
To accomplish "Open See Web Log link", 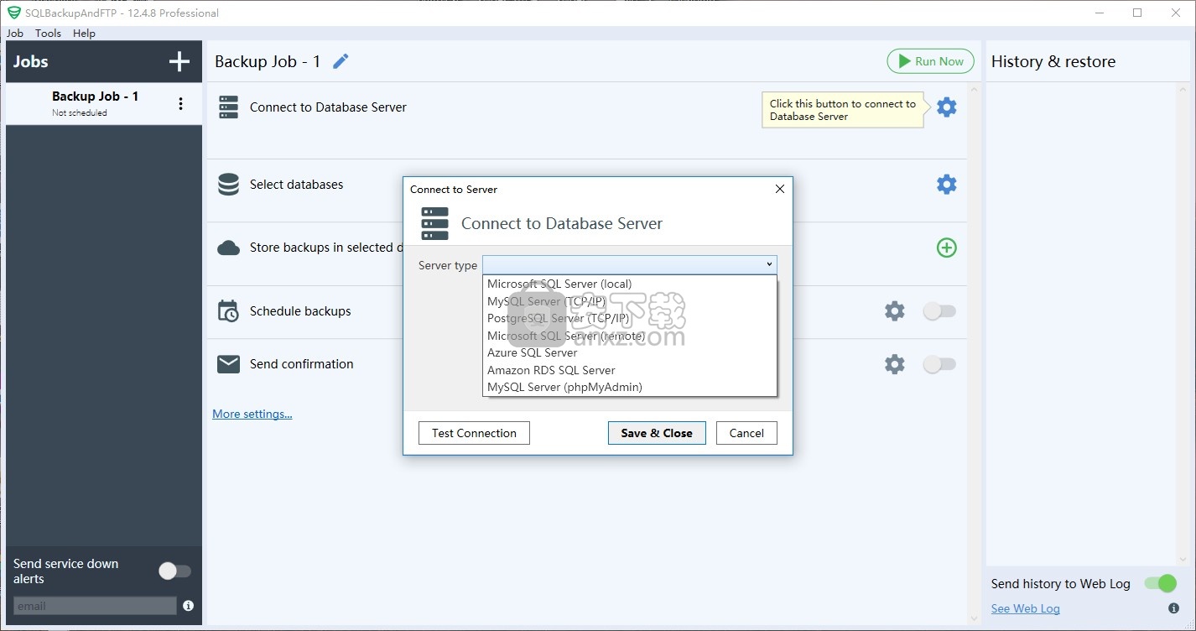I will click(x=1026, y=608).
